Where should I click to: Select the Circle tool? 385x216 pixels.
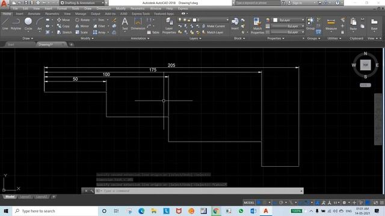coord(28,24)
